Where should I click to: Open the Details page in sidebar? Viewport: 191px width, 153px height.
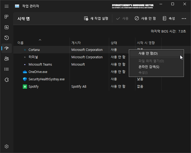(7, 69)
